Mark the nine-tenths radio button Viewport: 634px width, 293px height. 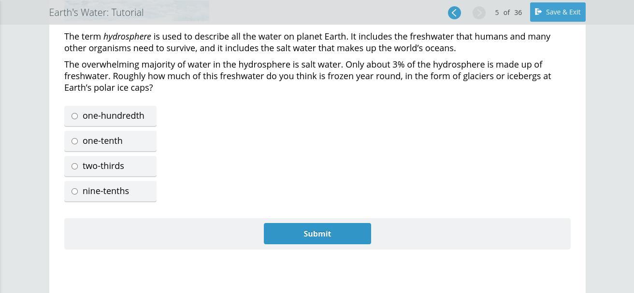[x=75, y=192]
